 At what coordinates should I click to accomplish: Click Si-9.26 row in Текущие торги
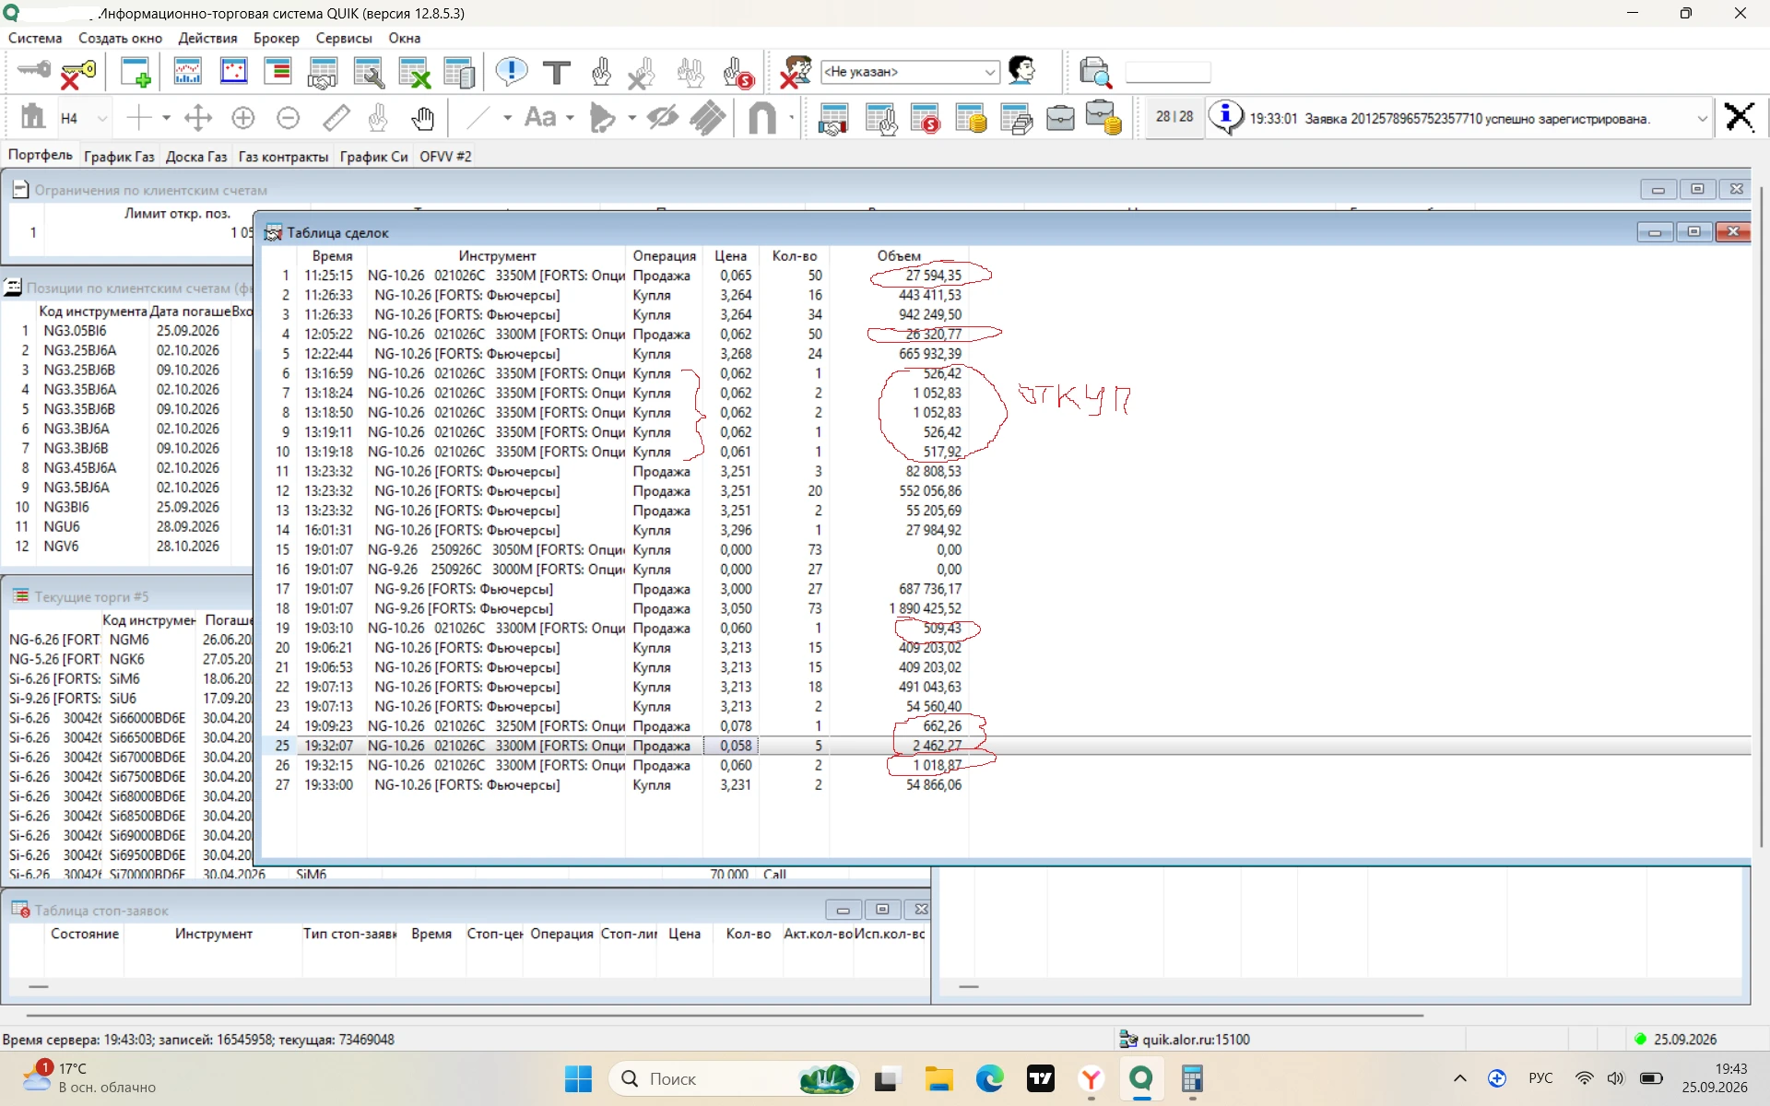[129, 699]
